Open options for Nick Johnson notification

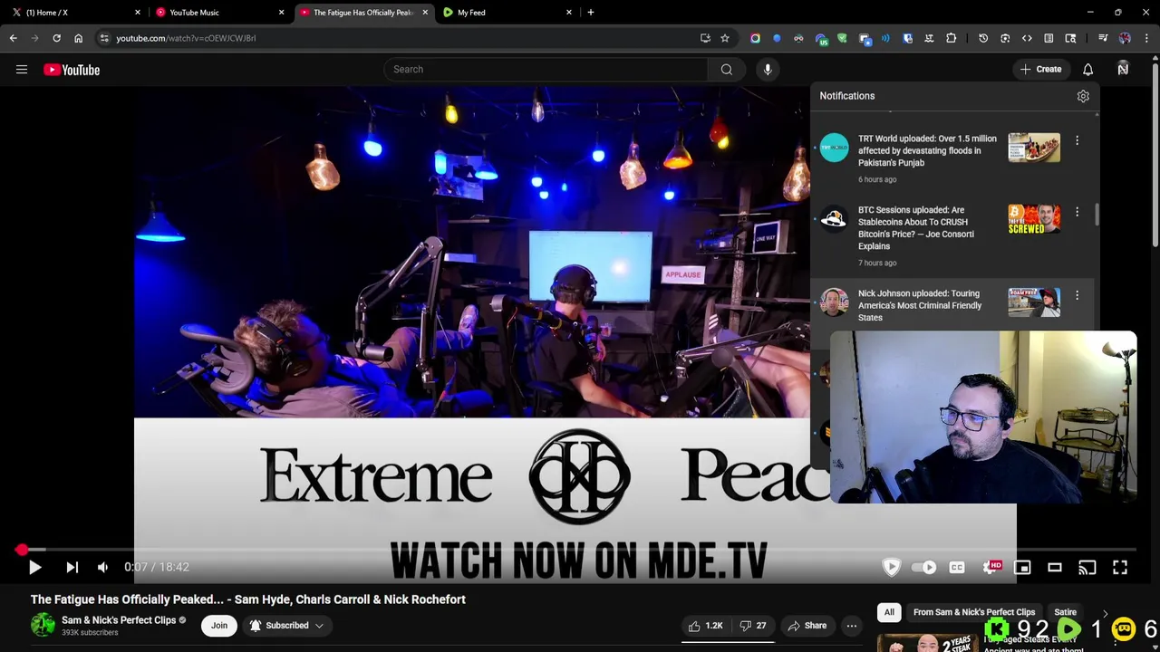(x=1077, y=295)
